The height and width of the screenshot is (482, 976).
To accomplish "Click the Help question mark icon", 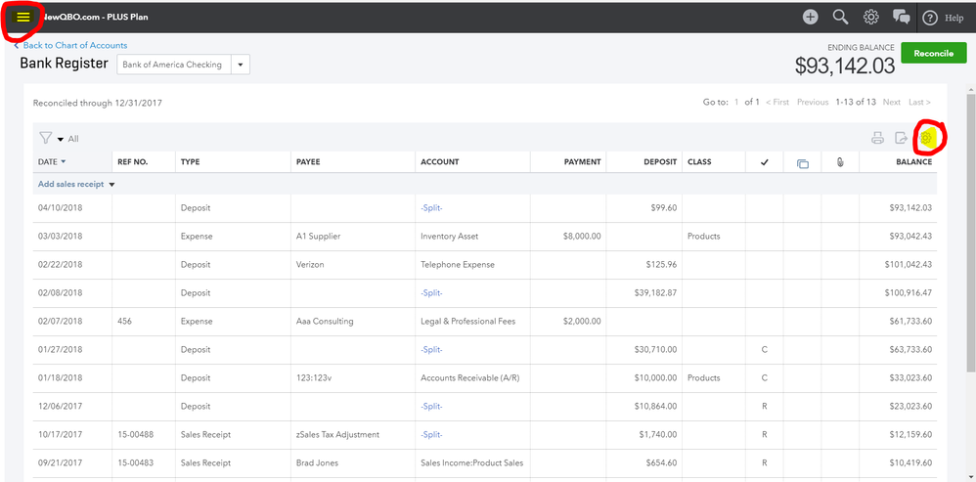I will [930, 18].
